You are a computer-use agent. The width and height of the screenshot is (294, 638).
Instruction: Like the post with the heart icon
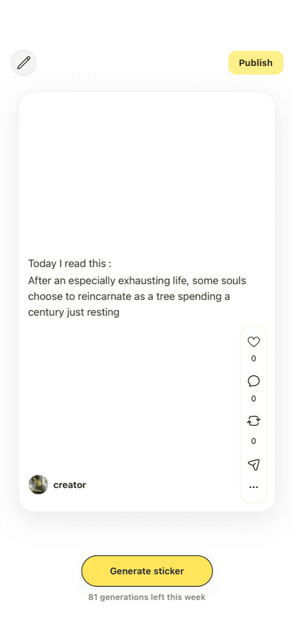(254, 342)
